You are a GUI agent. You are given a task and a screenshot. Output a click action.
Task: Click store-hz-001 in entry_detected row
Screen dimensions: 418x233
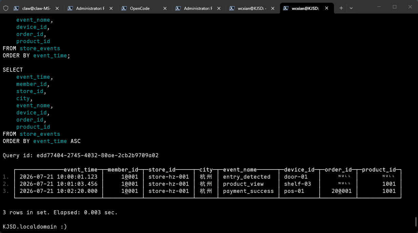click(169, 177)
